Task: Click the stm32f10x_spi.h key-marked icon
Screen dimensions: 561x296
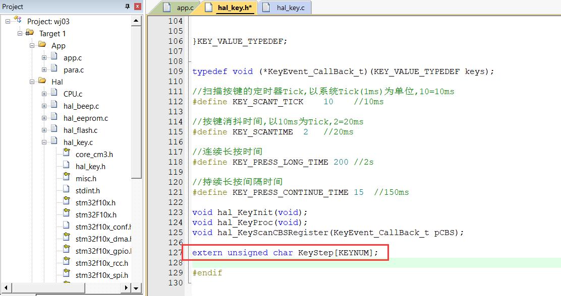Action: (x=67, y=273)
